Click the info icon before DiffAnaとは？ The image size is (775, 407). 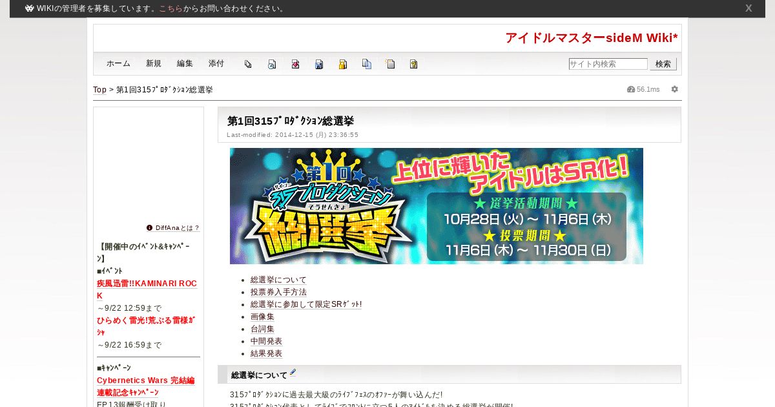tap(150, 228)
